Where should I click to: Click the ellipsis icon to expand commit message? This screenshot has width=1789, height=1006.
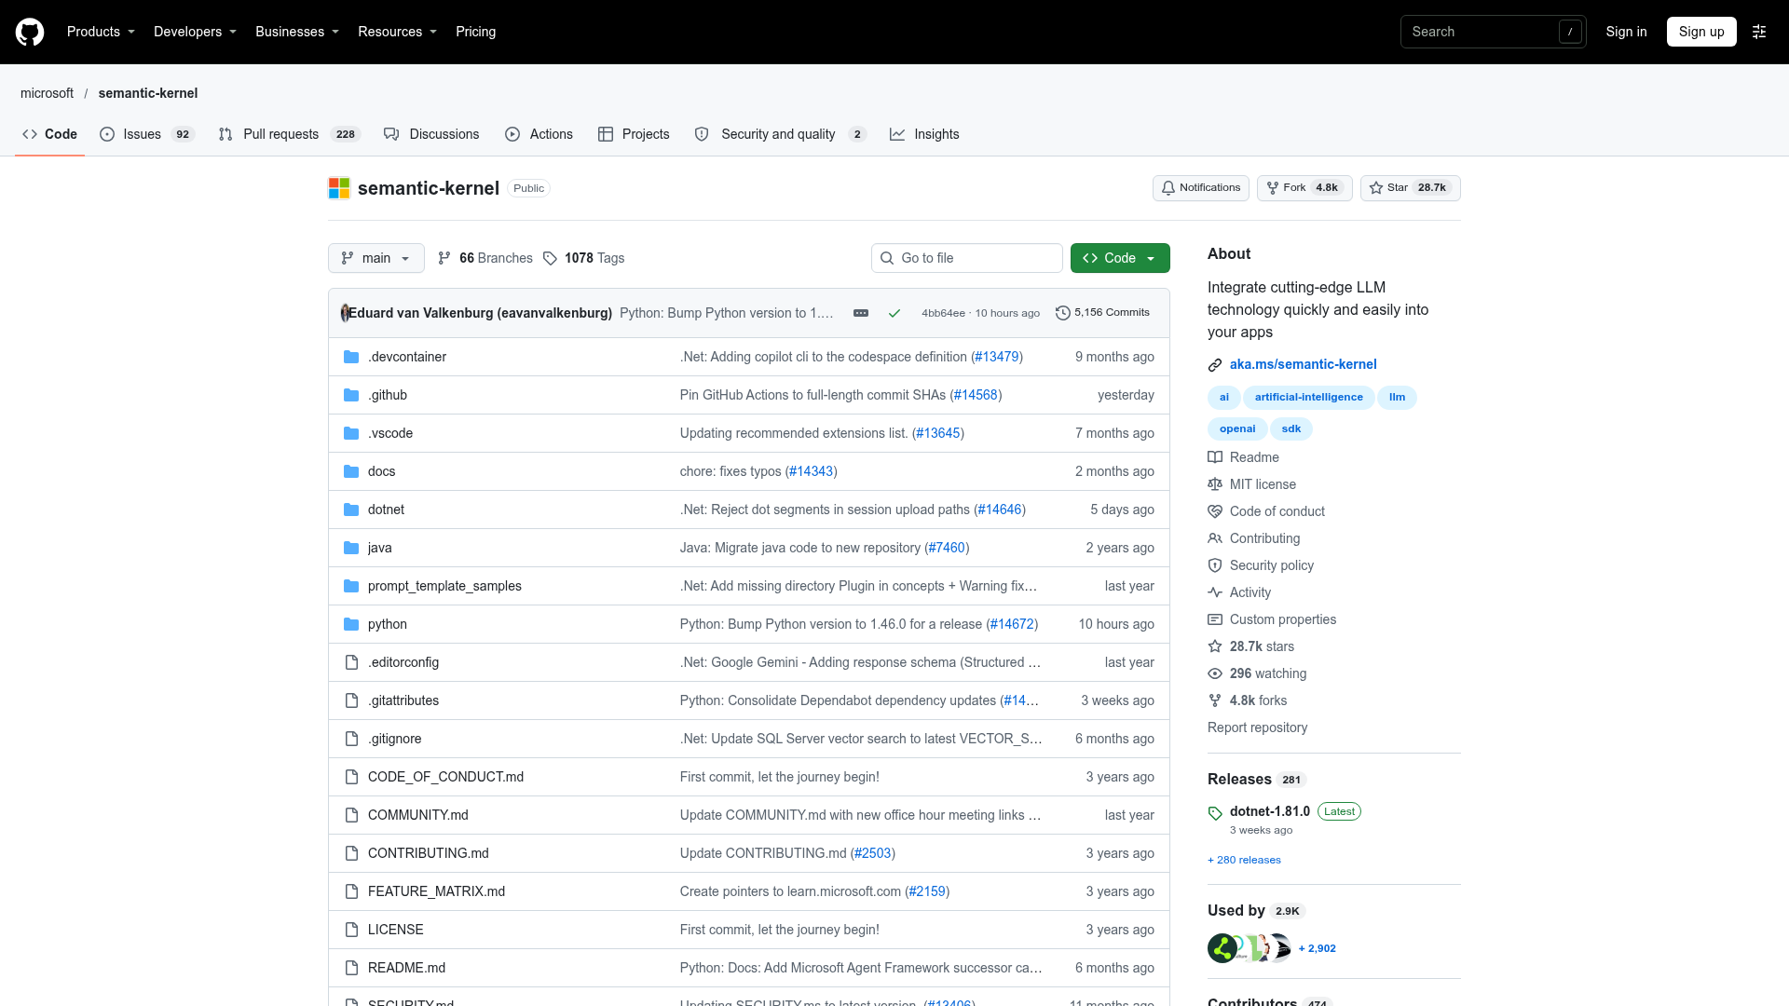pos(861,313)
